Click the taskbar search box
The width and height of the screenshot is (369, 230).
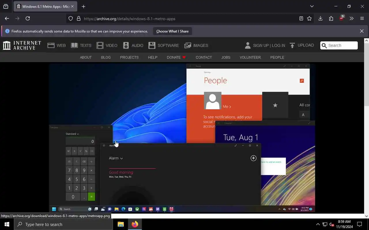[x=63, y=224]
